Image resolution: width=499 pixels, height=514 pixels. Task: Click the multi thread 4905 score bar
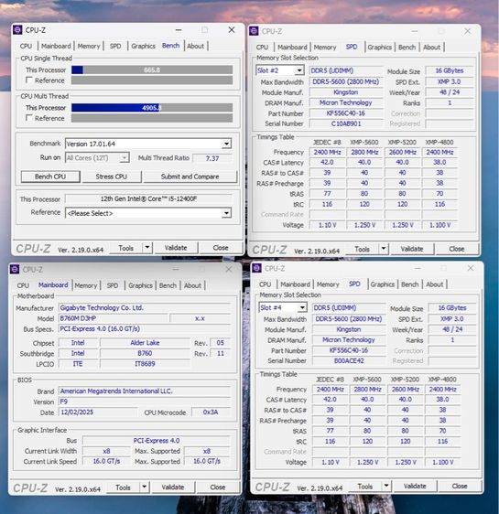(x=152, y=108)
